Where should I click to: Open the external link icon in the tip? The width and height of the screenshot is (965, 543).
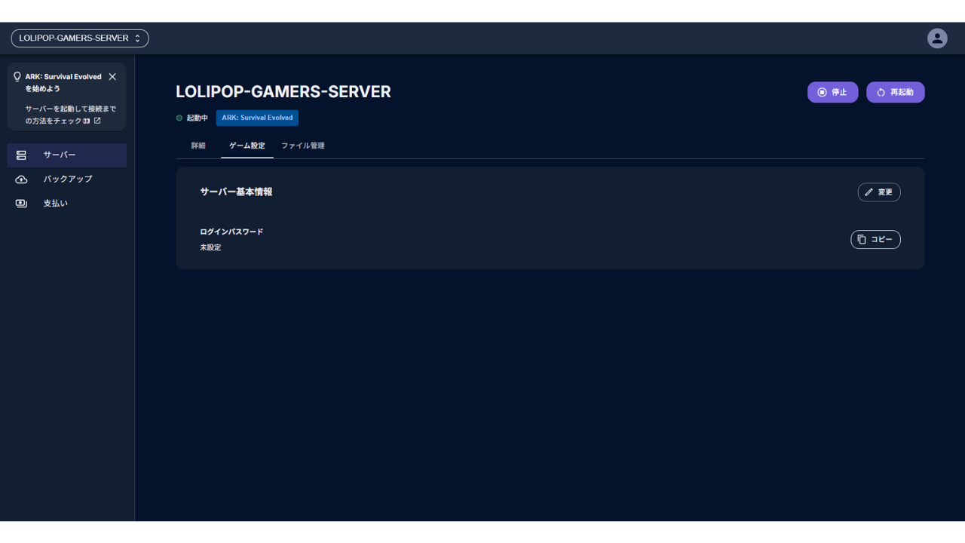[x=97, y=121]
